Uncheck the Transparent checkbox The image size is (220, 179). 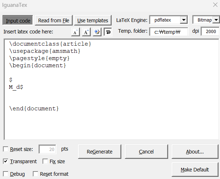pyautogui.click(x=6, y=161)
